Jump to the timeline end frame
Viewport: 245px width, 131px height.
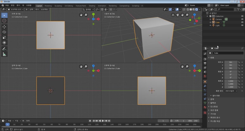point(109,121)
